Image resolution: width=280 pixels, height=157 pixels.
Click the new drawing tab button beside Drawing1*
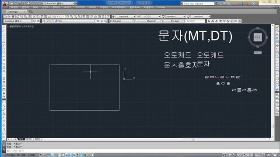31,12
